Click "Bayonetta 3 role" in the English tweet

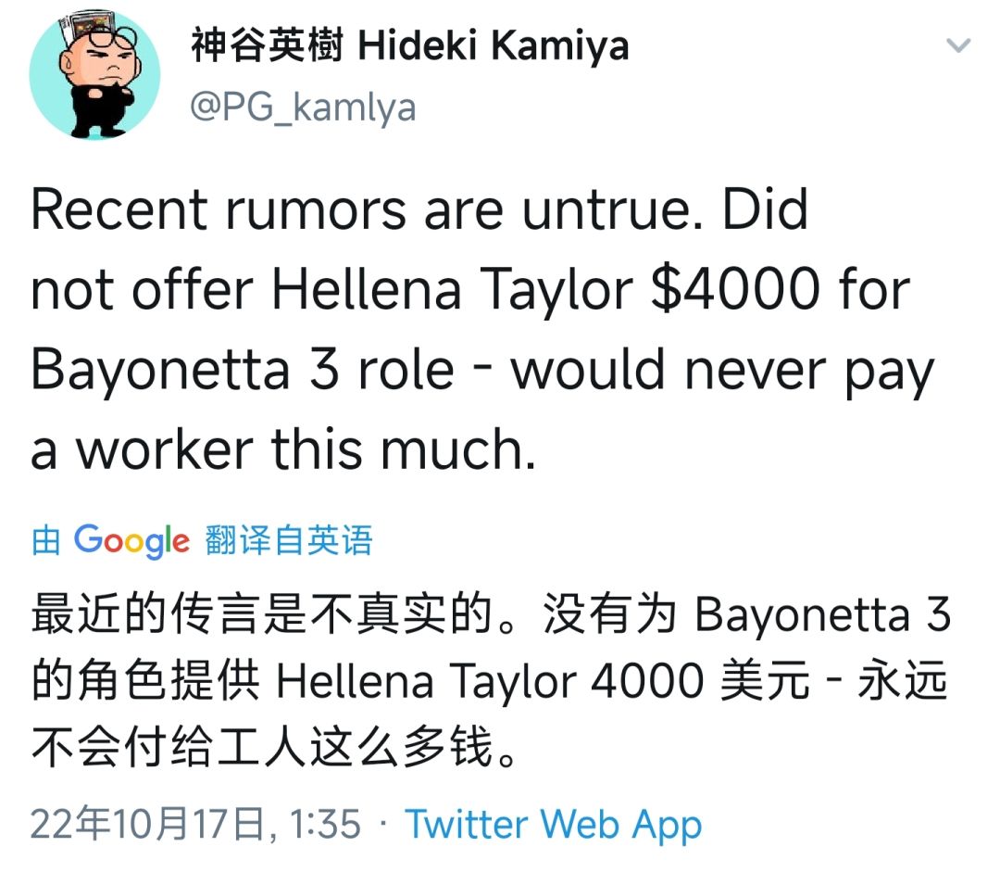coord(244,370)
